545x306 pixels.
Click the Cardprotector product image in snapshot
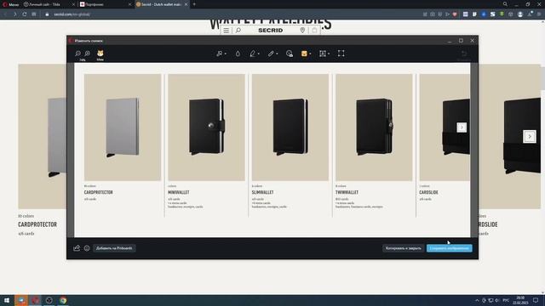point(123,127)
